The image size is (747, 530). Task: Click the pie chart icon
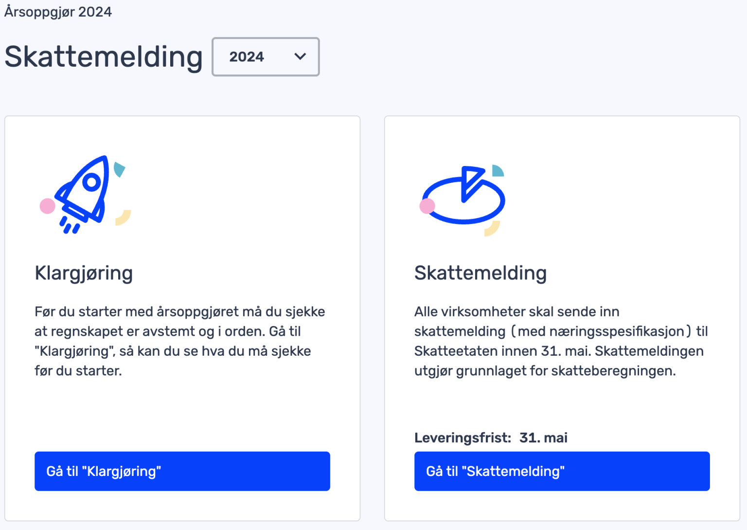(463, 195)
